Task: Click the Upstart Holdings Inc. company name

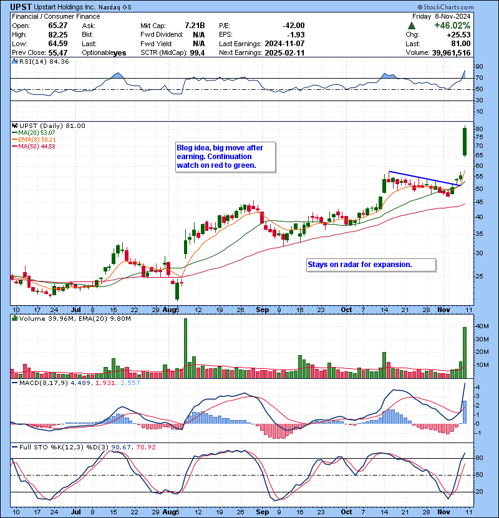Action: coord(65,7)
